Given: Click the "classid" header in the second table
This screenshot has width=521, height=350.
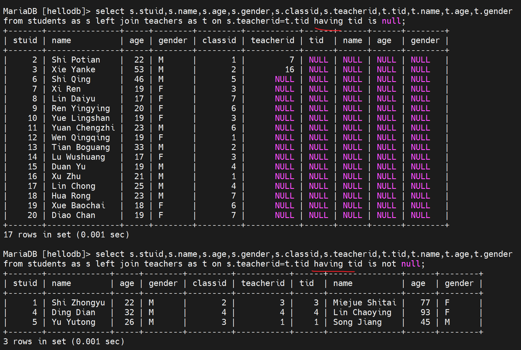Looking at the screenshot, I should pos(209,283).
